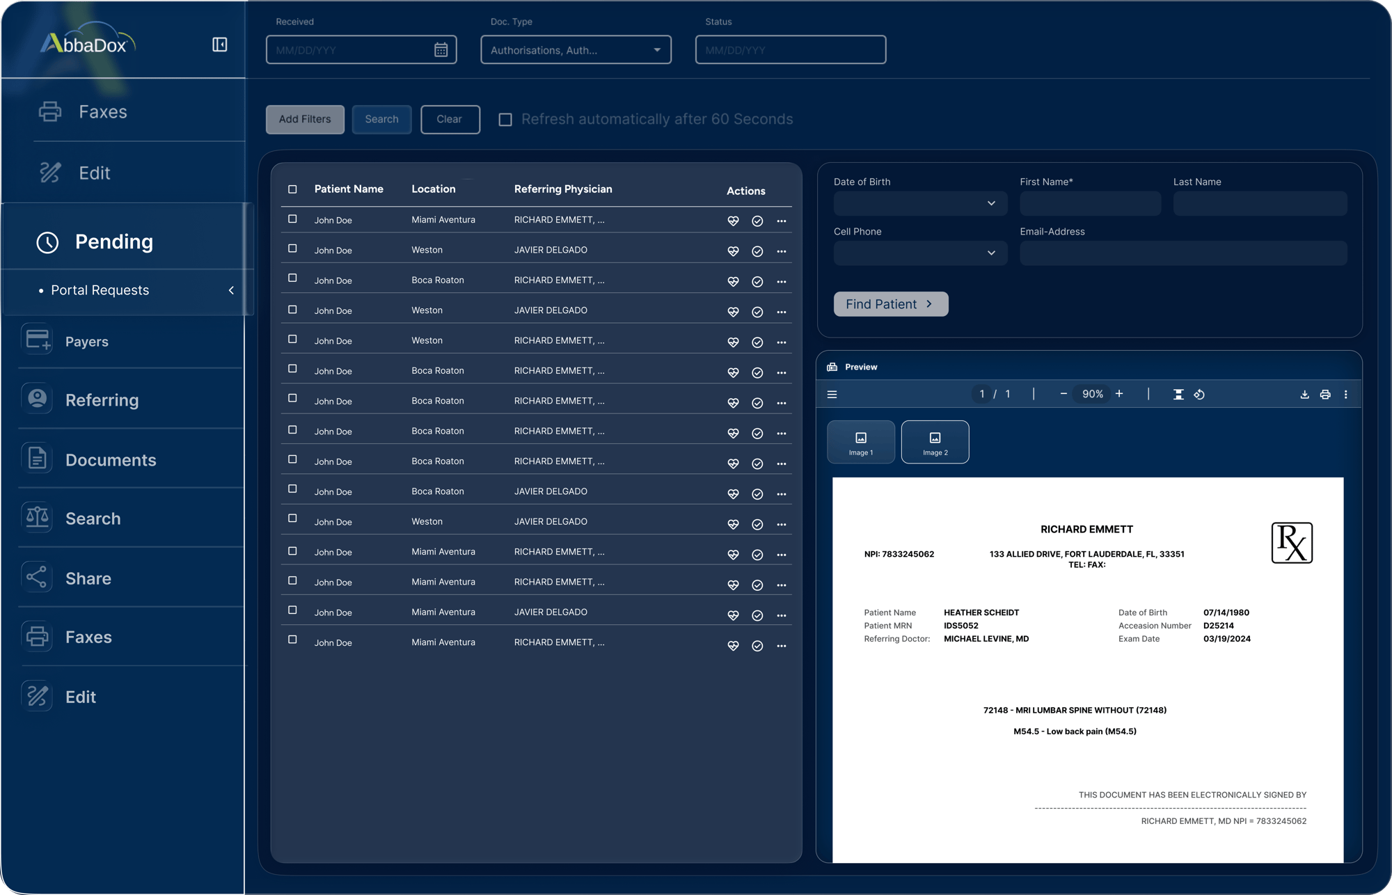Open the Documents section
Screen dimensions: 1392x895
pyautogui.click(x=111, y=459)
